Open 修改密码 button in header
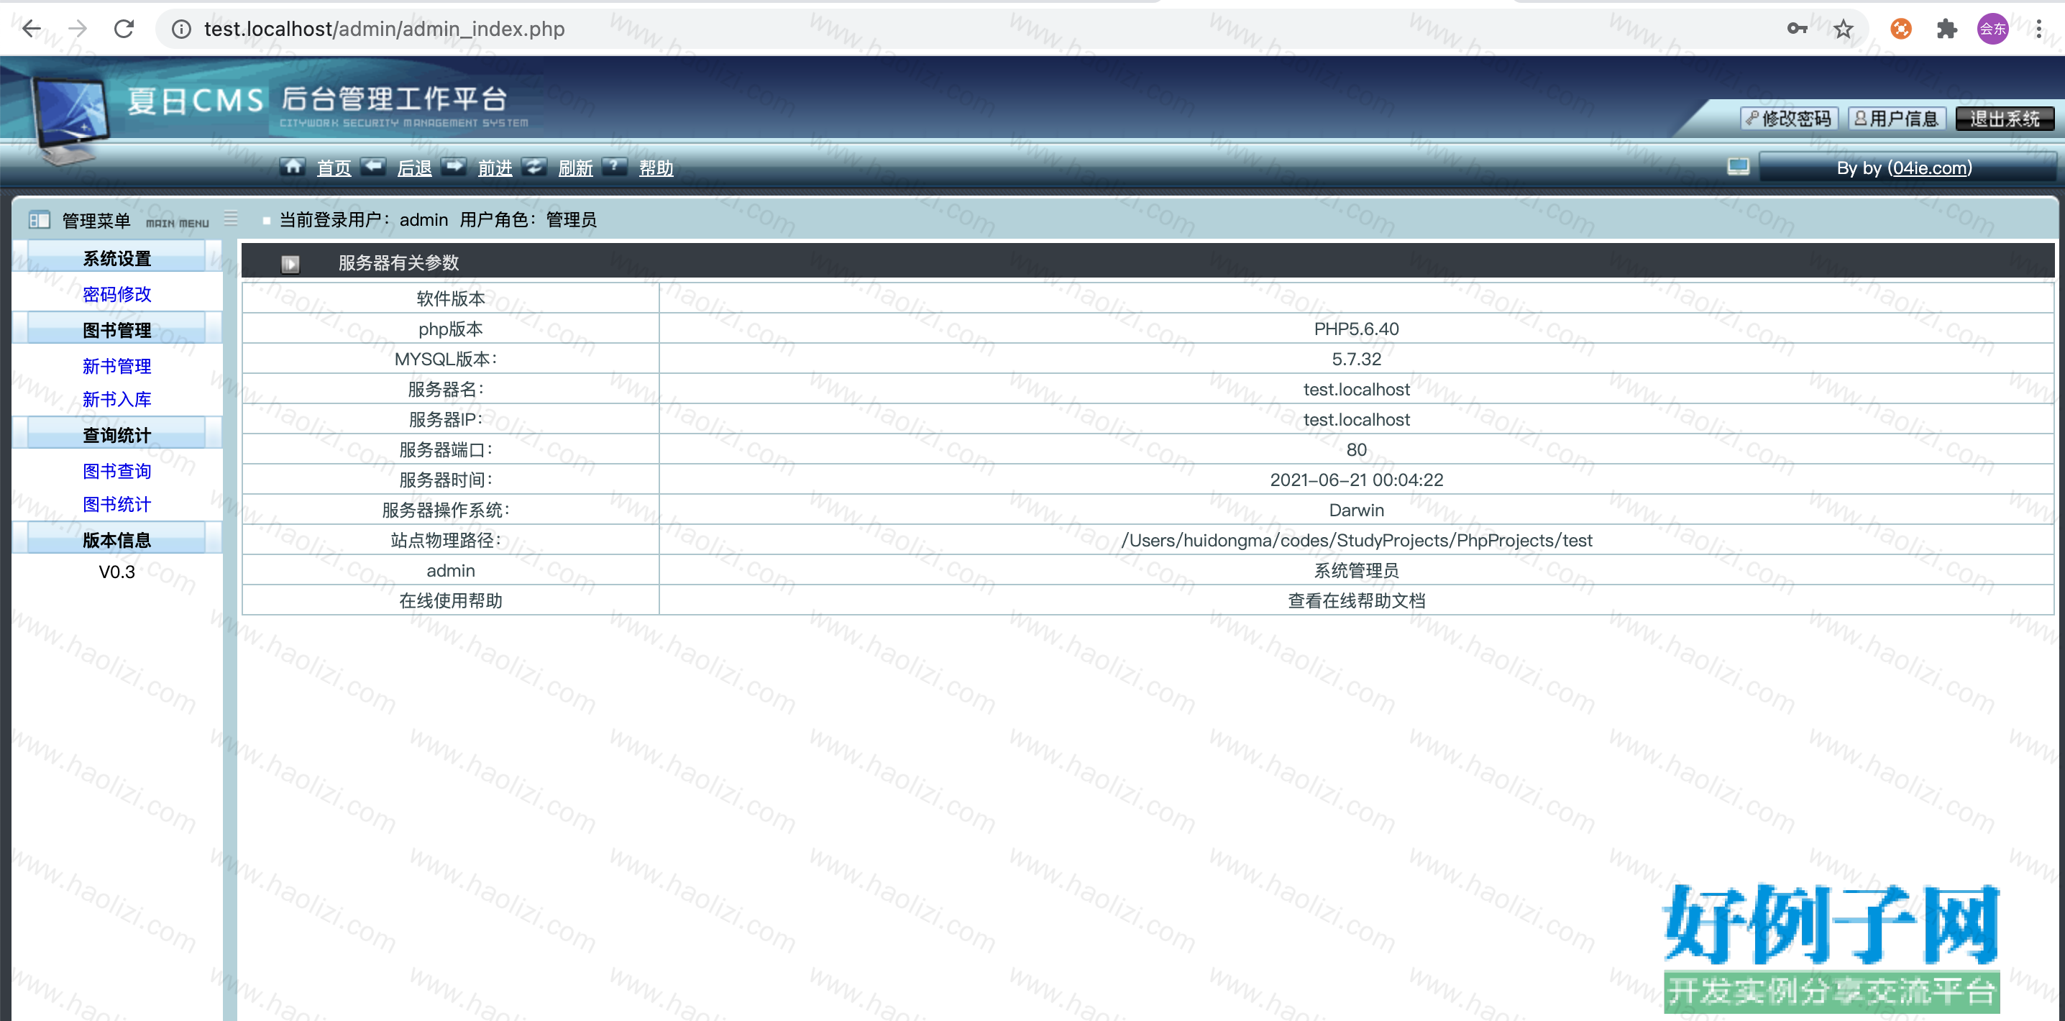Screen dimensions: 2065x1021 coord(1789,119)
